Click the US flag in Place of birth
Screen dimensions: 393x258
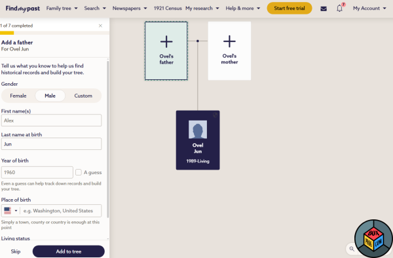coord(7,211)
